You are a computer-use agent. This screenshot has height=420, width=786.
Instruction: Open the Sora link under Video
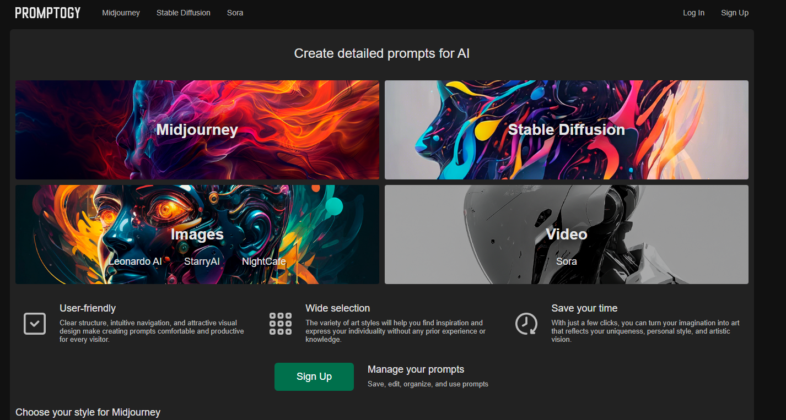pos(567,261)
